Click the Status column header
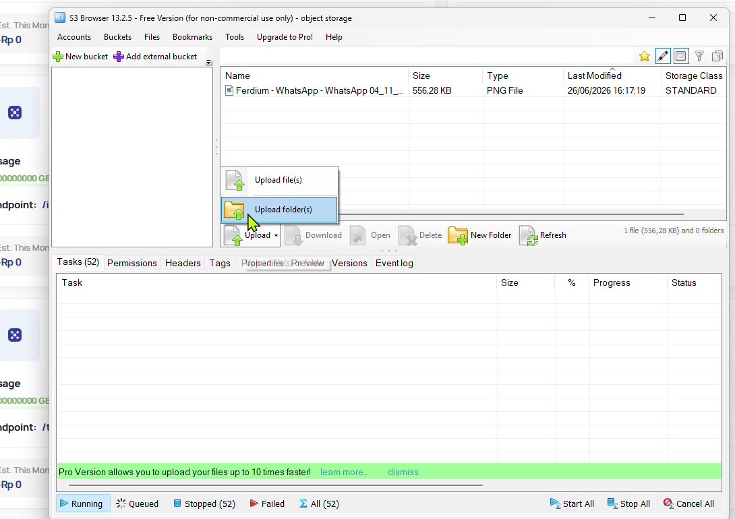Image resolution: width=735 pixels, height=519 pixels. [695, 283]
